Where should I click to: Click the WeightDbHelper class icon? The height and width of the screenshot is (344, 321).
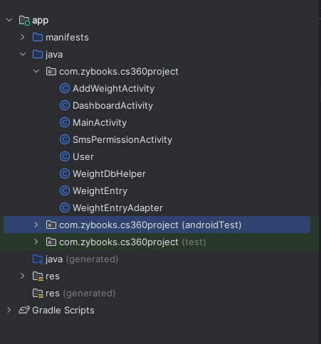pyautogui.click(x=65, y=173)
